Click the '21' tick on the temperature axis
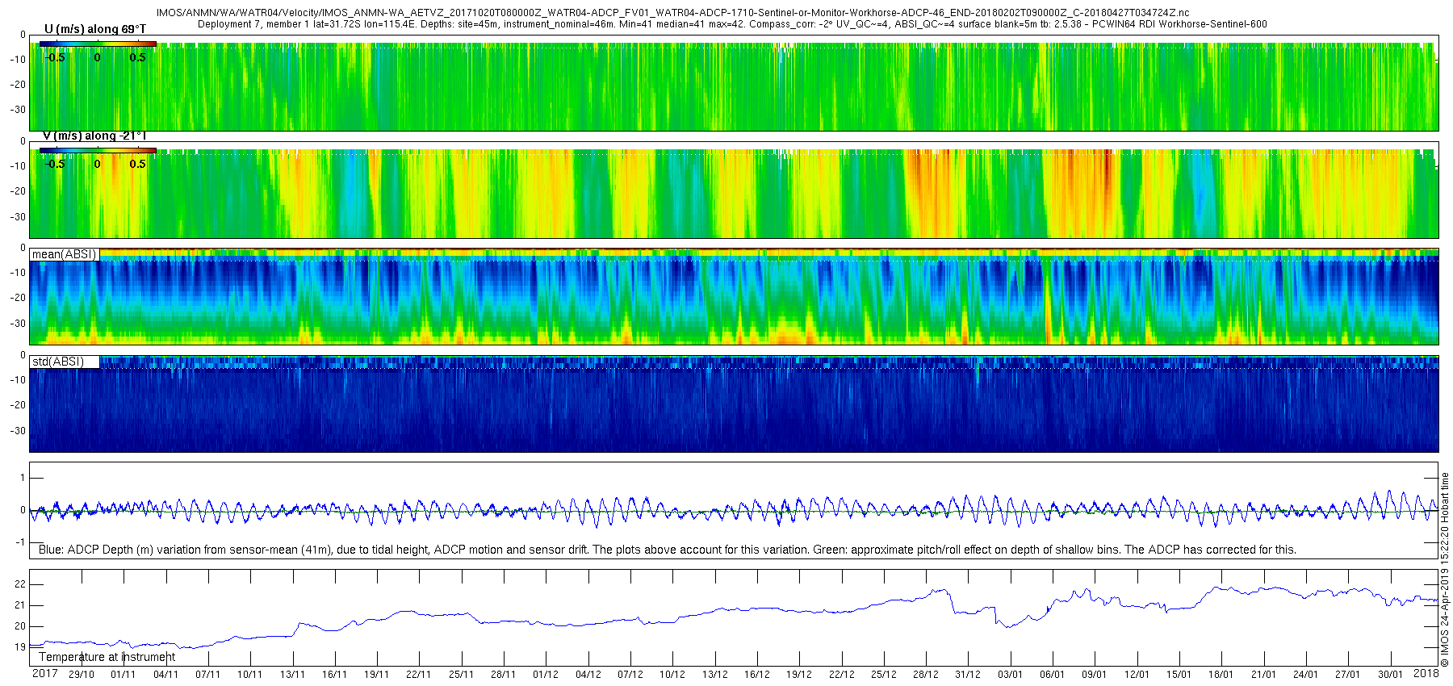Image resolution: width=1453 pixels, height=686 pixels. click(20, 605)
